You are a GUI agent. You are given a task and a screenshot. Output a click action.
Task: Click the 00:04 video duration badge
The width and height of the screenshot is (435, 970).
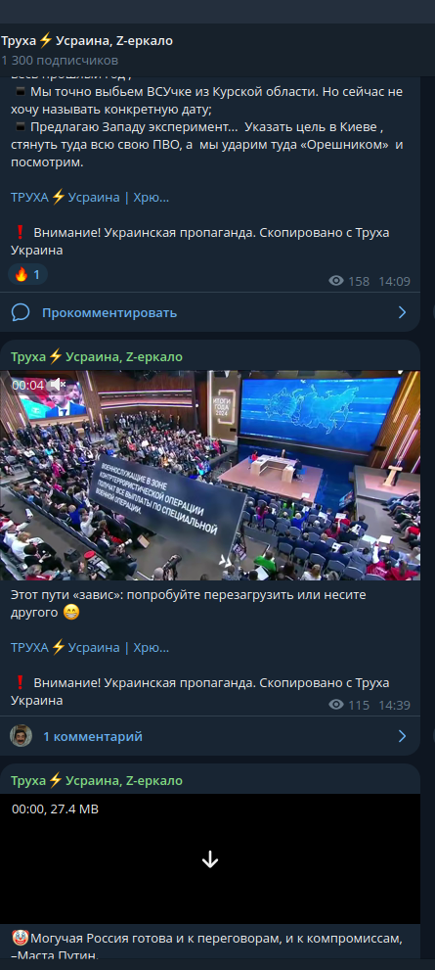pyautogui.click(x=27, y=385)
